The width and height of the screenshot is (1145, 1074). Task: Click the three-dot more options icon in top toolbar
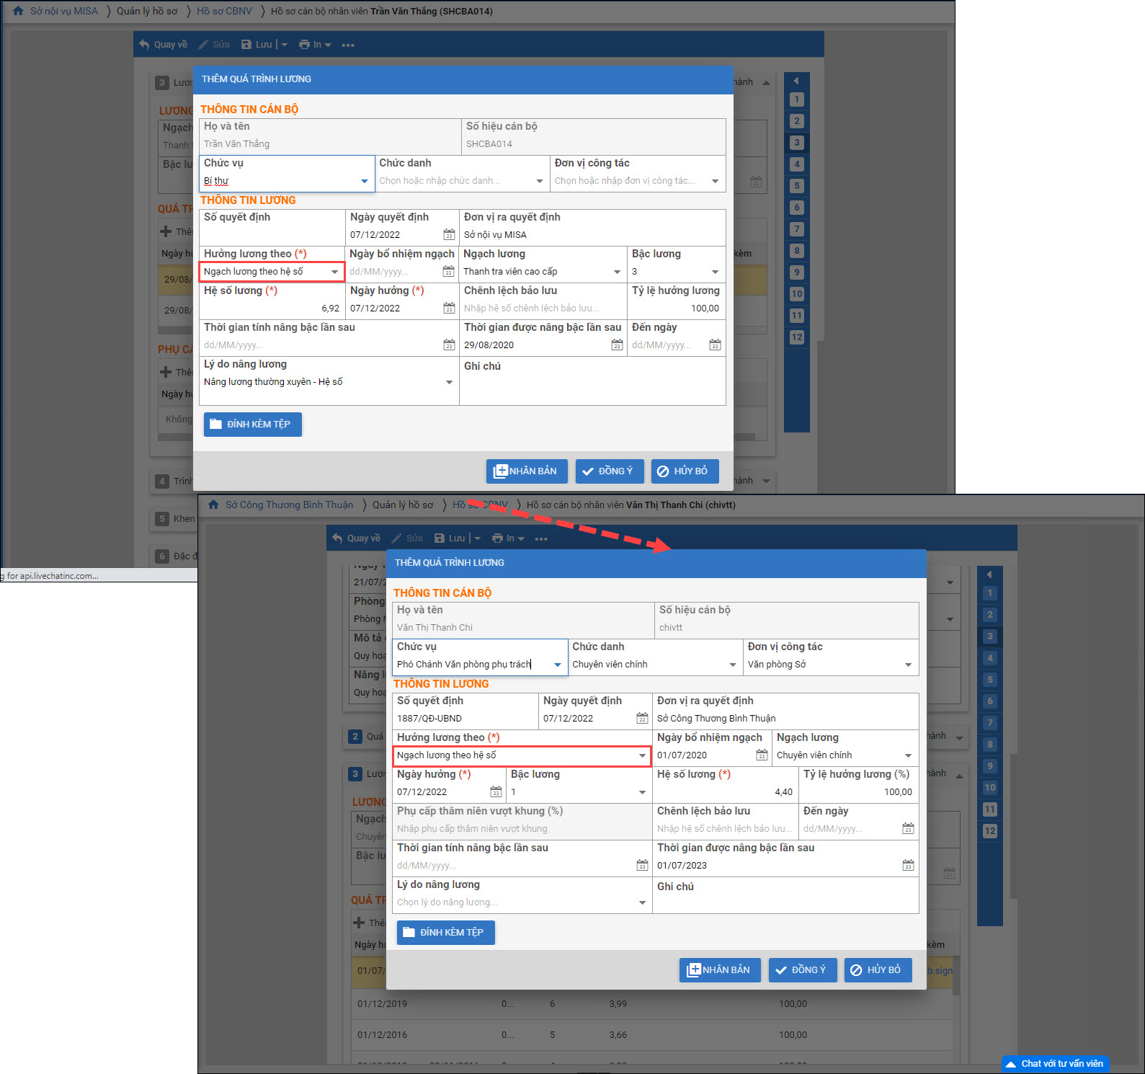click(348, 45)
